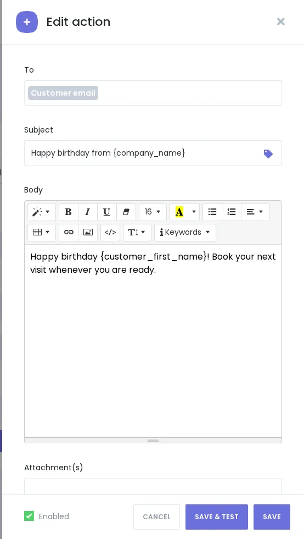Insert a hyperlink
This screenshot has height=539, width=304.
pyautogui.click(x=69, y=232)
